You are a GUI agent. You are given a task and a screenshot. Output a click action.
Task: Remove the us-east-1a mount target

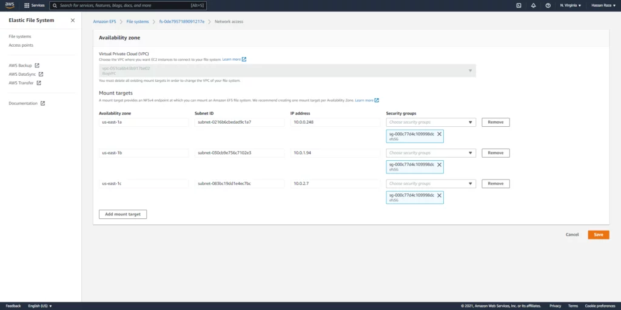pos(495,122)
